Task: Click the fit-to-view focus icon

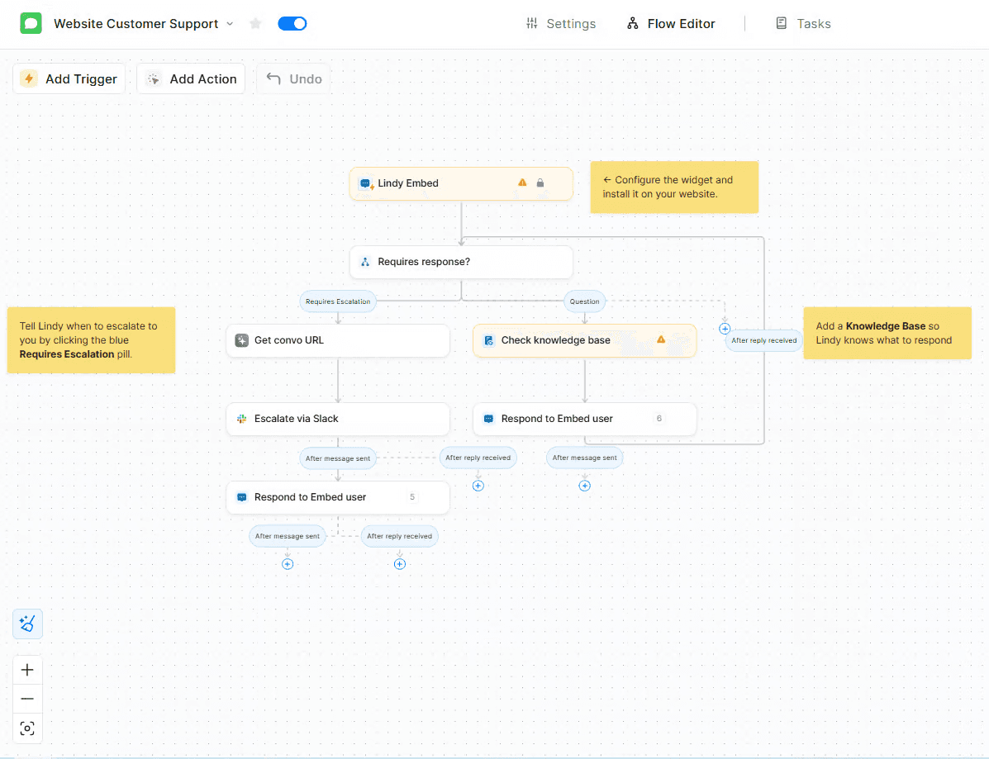Action: click(x=27, y=728)
